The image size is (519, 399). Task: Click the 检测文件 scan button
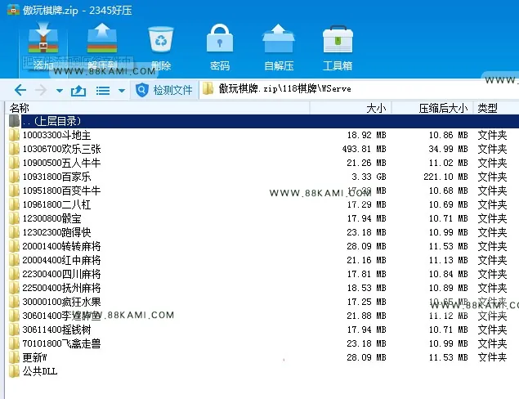[x=164, y=90]
